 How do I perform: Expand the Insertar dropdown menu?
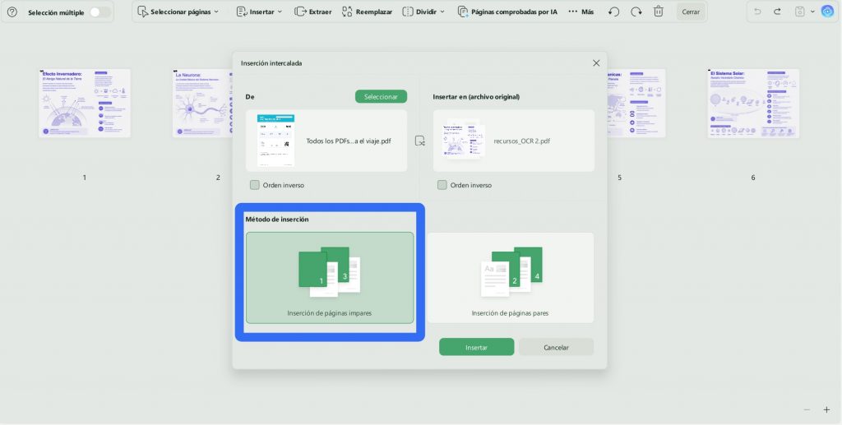click(259, 12)
